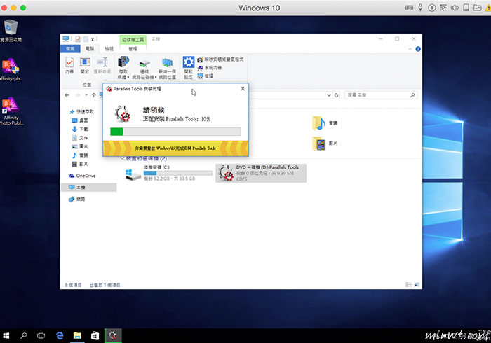The width and height of the screenshot is (491, 343).
Task: Click the 管理 item beside 系統內容
Action: [x=205, y=76]
